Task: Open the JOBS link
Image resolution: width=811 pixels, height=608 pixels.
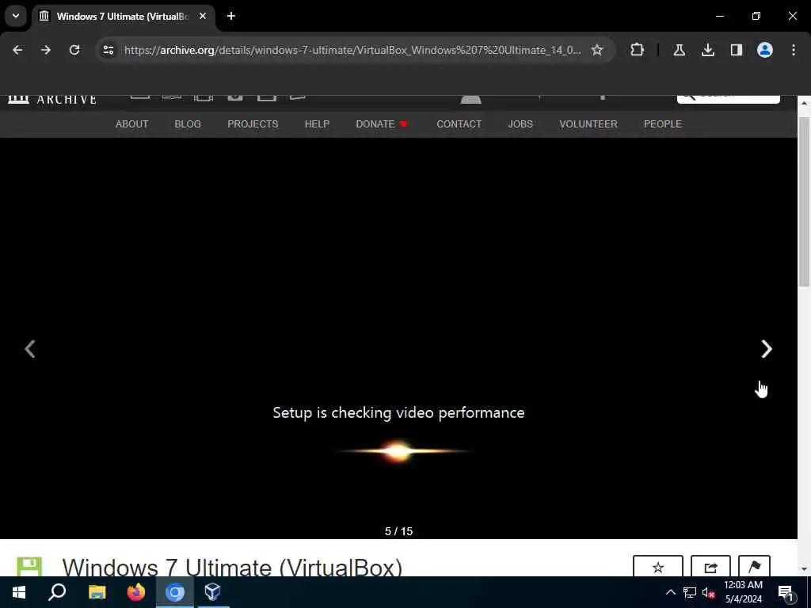Action: tap(520, 124)
